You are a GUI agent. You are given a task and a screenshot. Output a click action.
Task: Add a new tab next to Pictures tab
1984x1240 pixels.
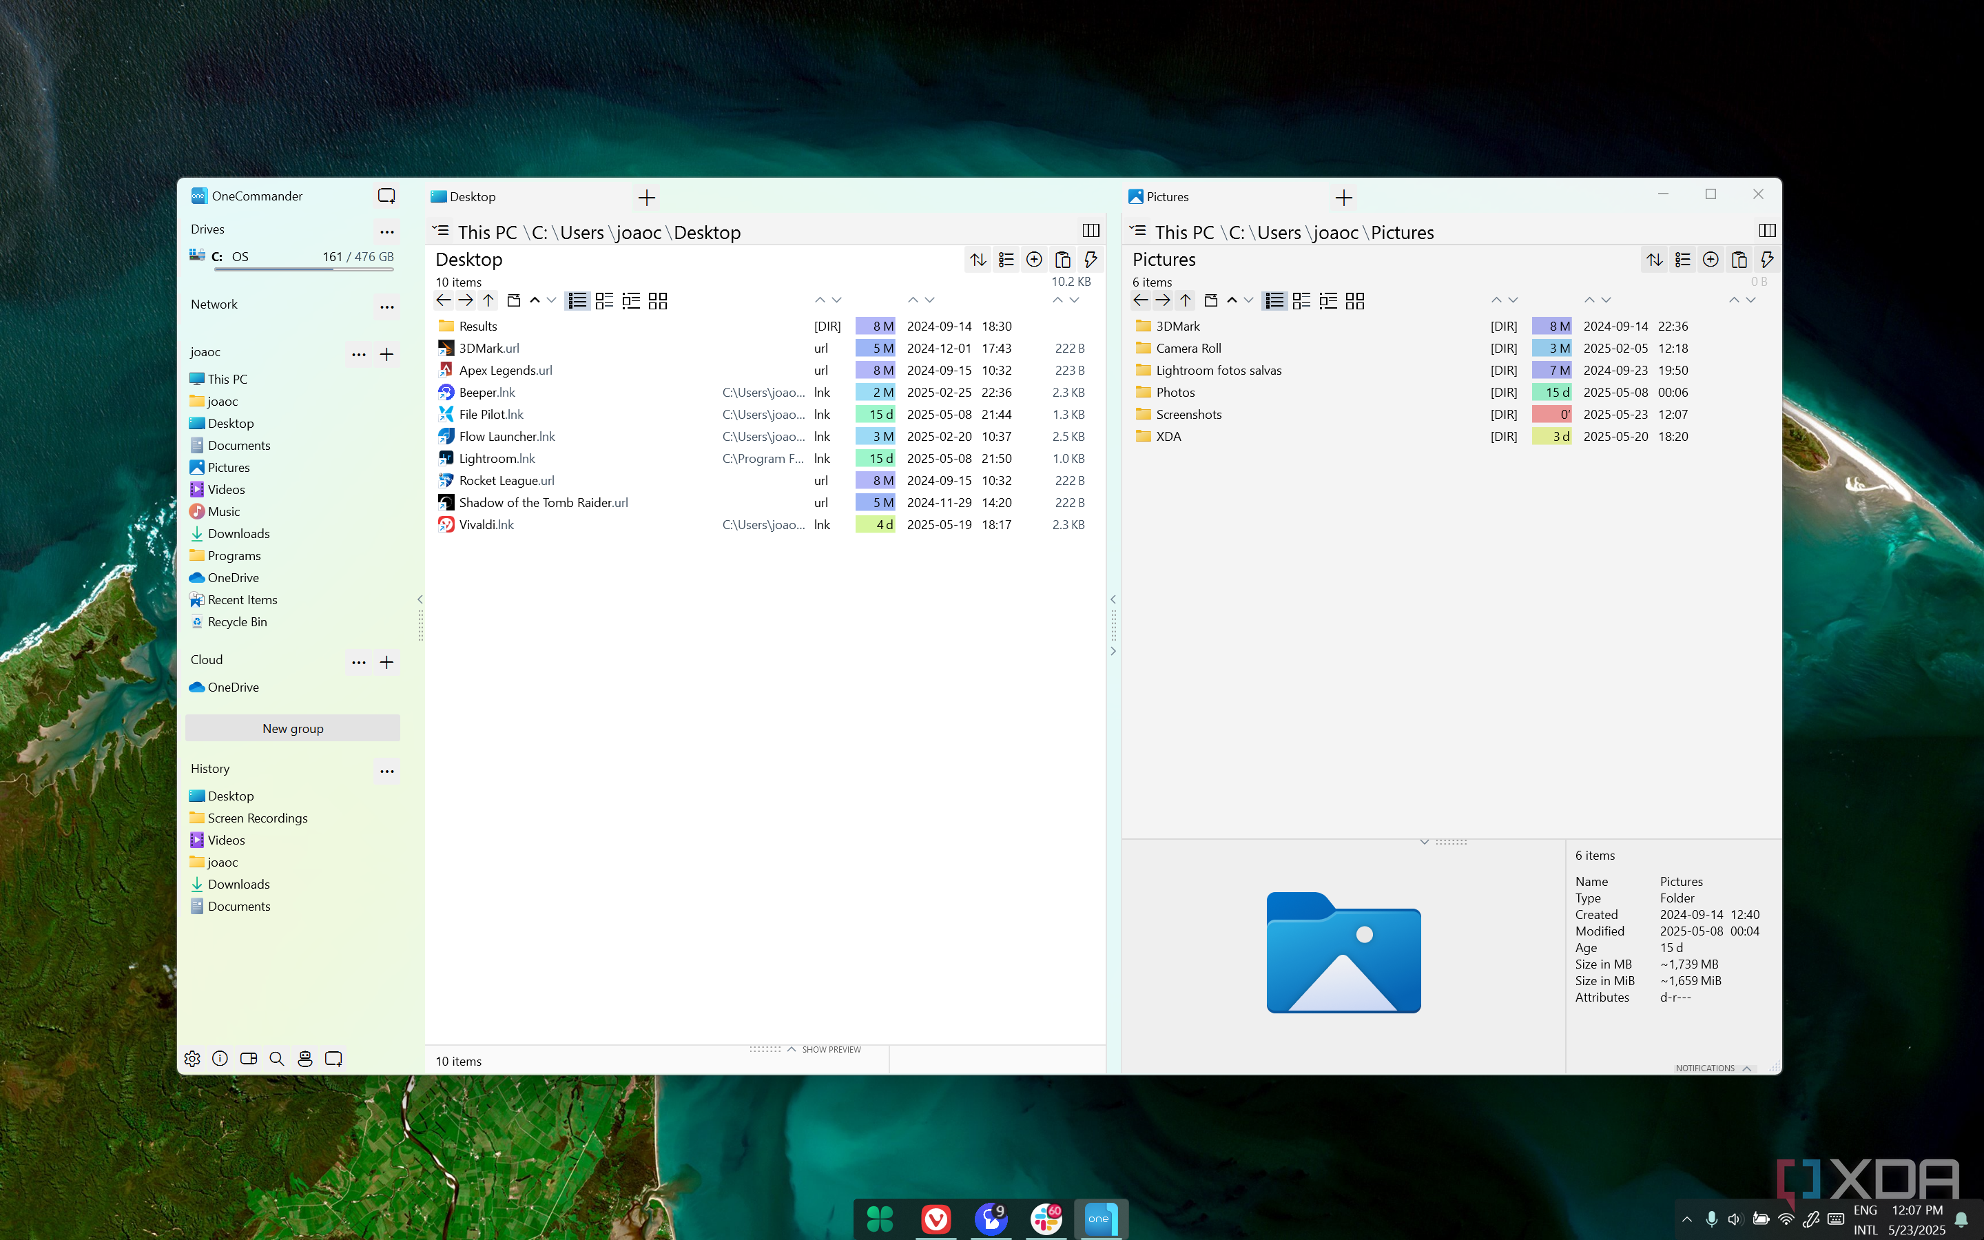[x=1344, y=198]
